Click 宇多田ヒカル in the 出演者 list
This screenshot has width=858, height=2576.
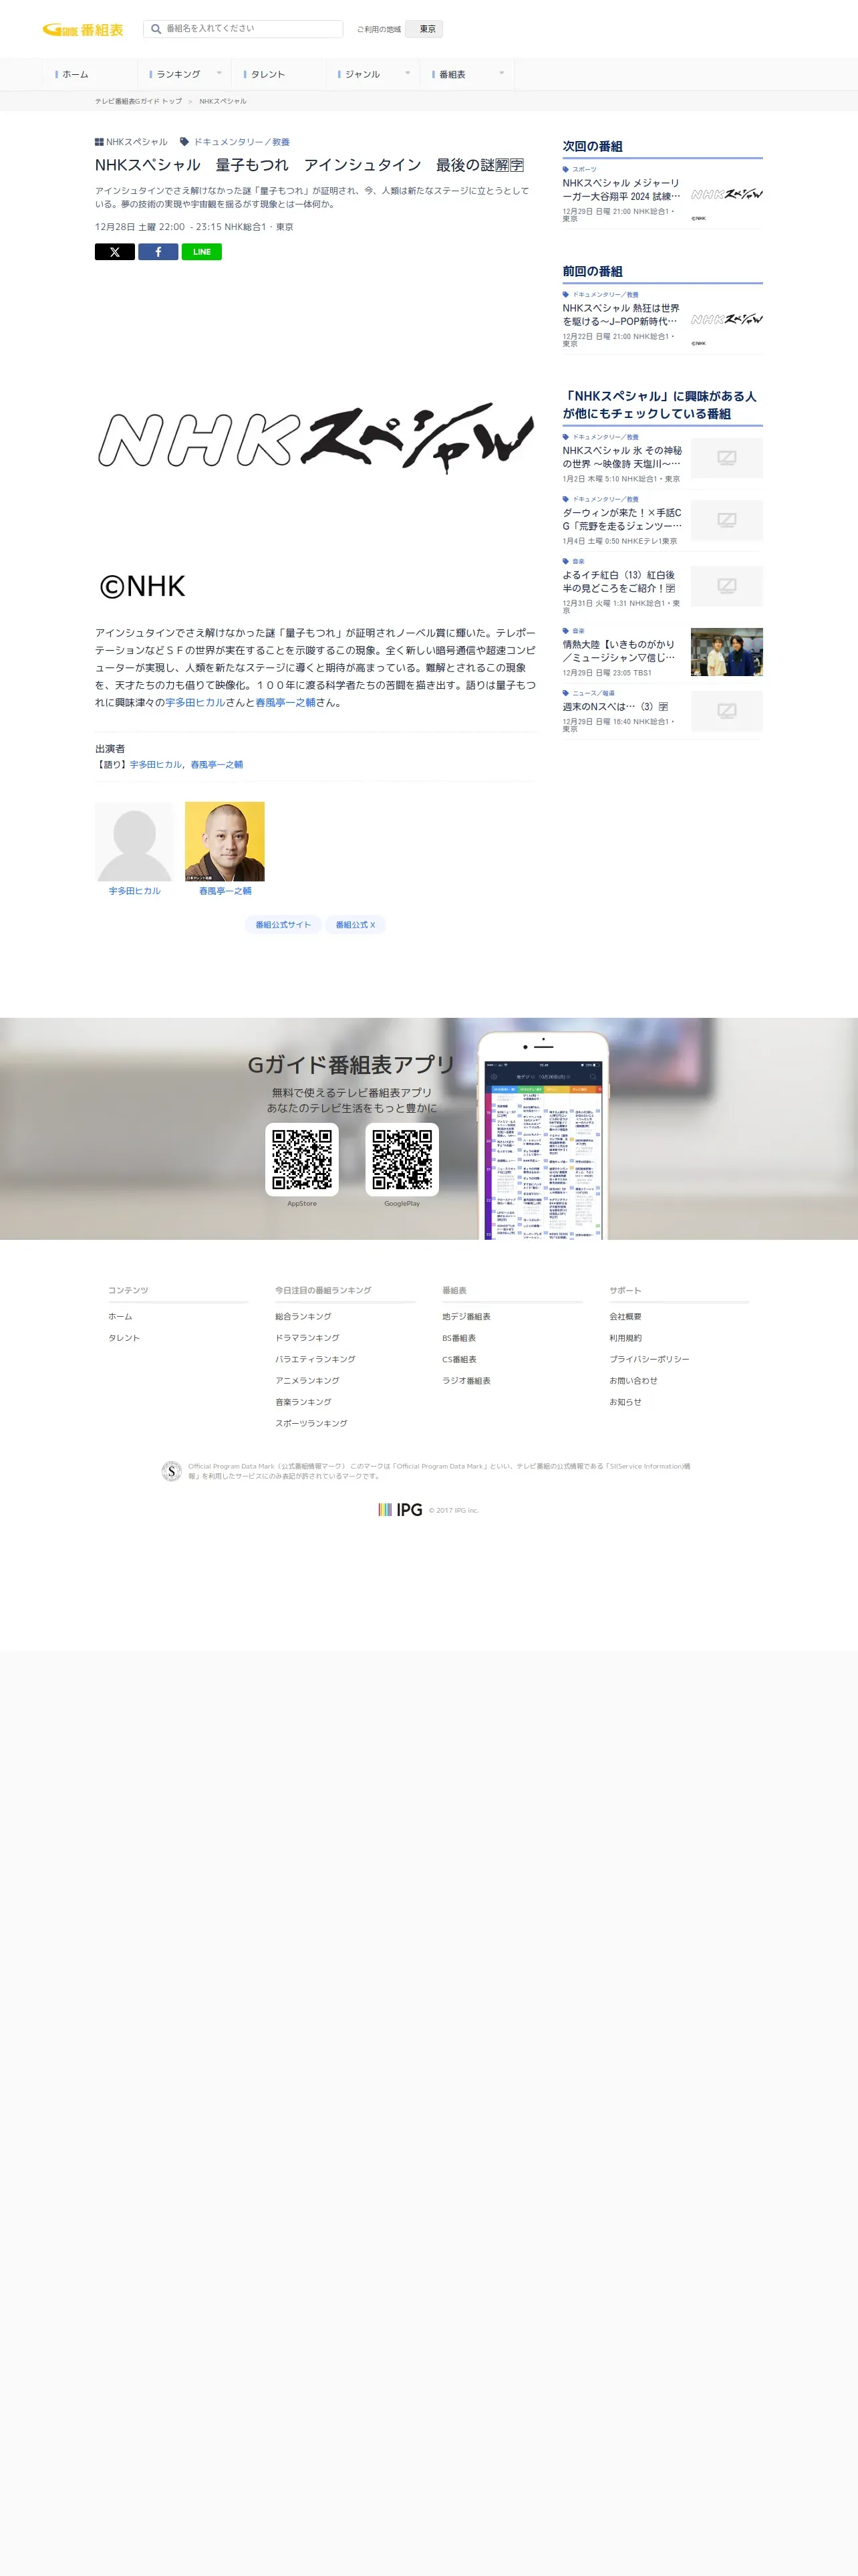156,765
